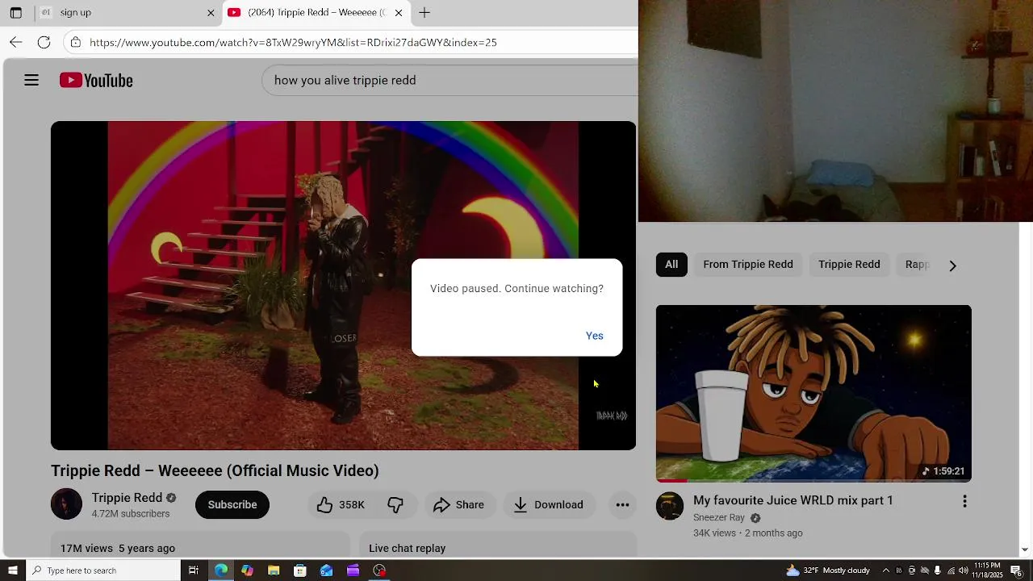This screenshot has width=1033, height=581.
Task: Open network Wi-Fi settings tray icon
Action: 951,571
